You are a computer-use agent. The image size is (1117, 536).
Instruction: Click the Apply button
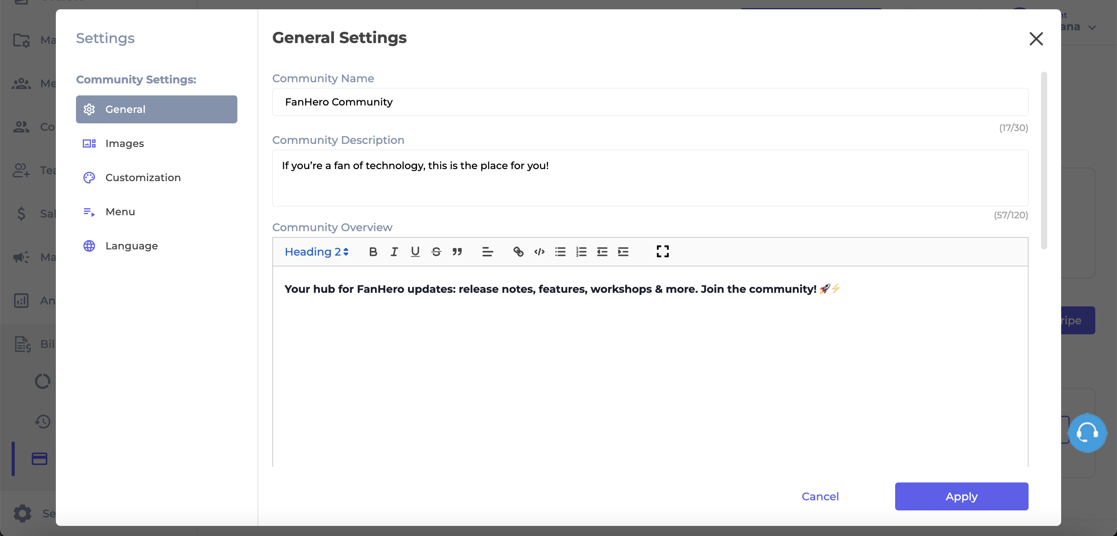(x=961, y=496)
